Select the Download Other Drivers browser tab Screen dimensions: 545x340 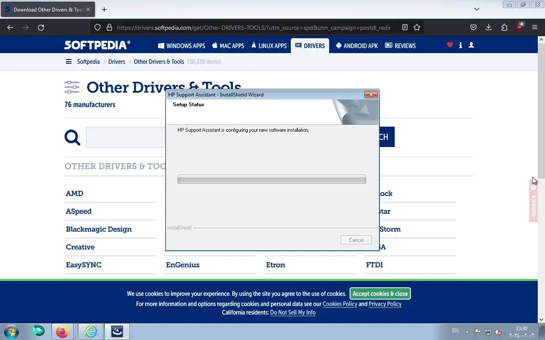click(48, 9)
